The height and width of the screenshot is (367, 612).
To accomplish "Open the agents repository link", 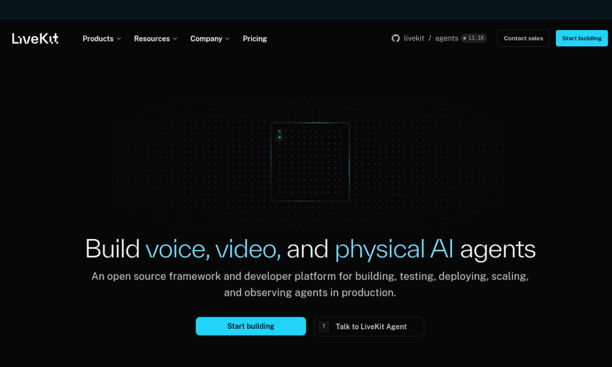I will pyautogui.click(x=447, y=38).
